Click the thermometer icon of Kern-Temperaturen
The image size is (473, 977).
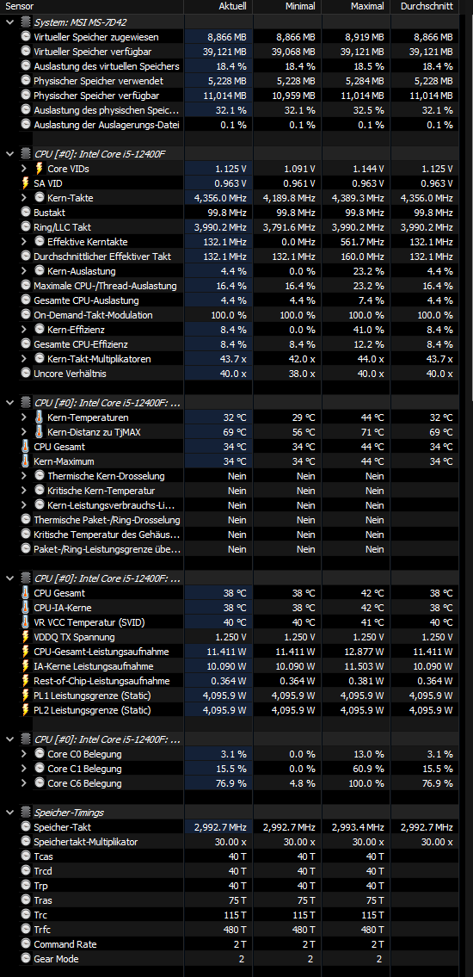[40, 417]
